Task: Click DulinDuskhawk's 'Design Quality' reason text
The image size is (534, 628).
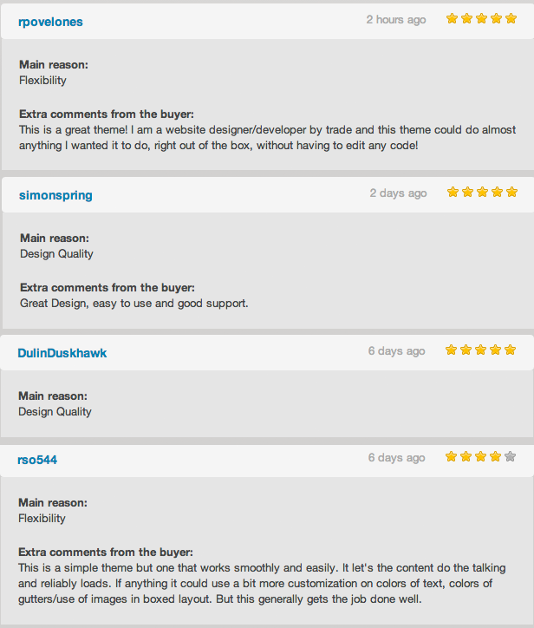Action: 55,412
